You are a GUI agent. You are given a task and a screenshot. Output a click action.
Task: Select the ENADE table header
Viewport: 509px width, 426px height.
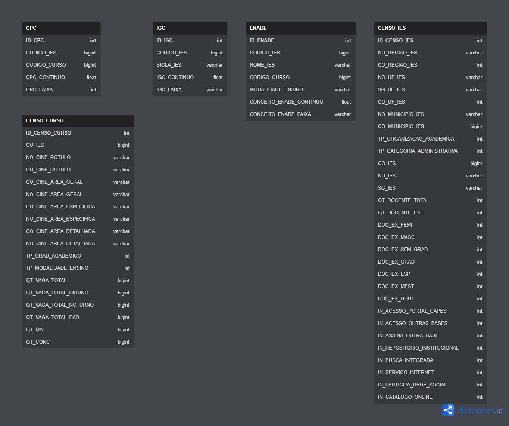coord(301,28)
